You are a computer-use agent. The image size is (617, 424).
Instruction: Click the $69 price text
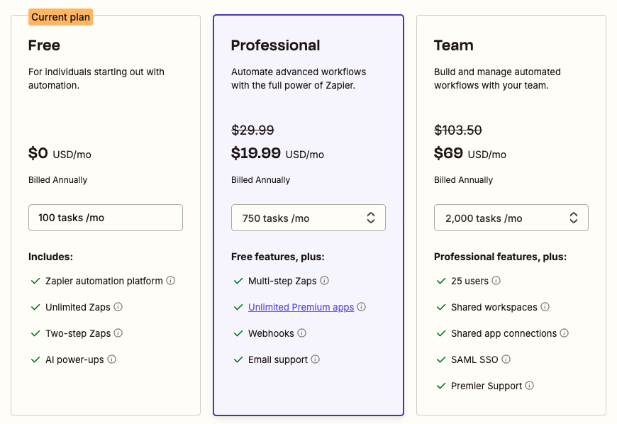click(448, 153)
